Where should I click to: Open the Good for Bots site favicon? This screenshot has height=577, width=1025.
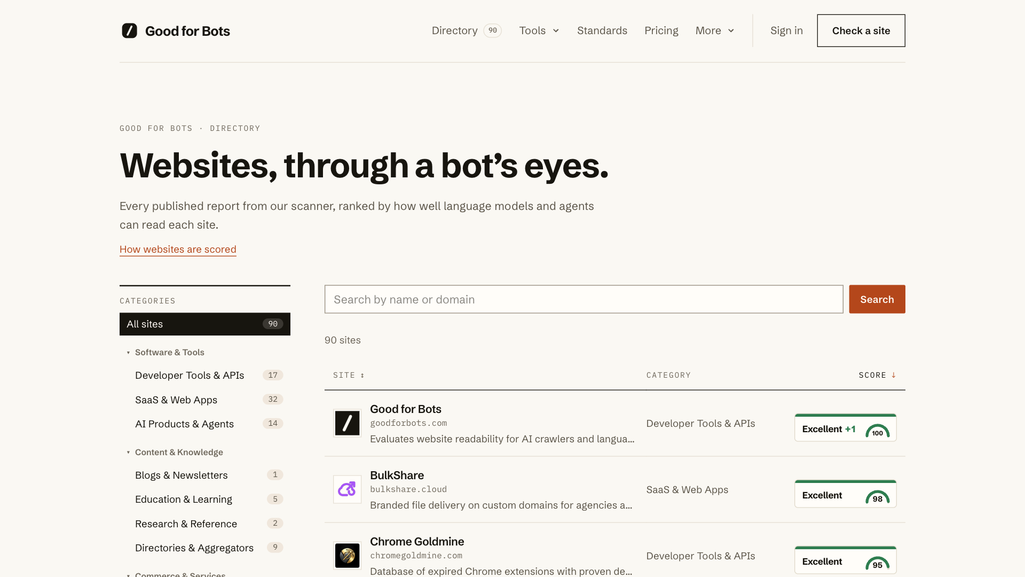pyautogui.click(x=347, y=423)
